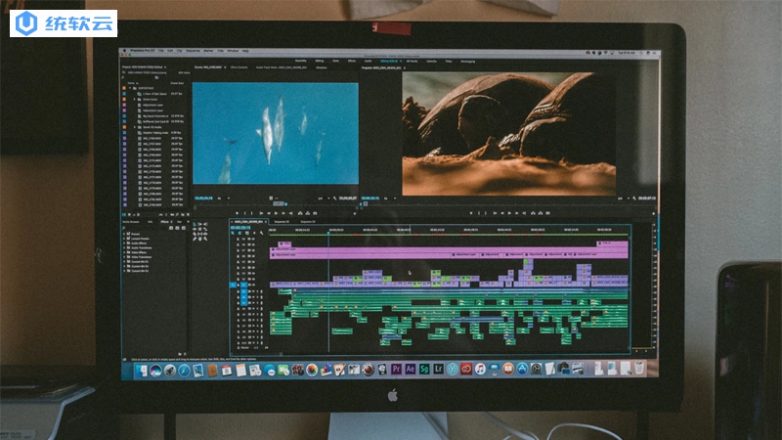
Task: Mute audio track A1
Action: tap(253, 291)
